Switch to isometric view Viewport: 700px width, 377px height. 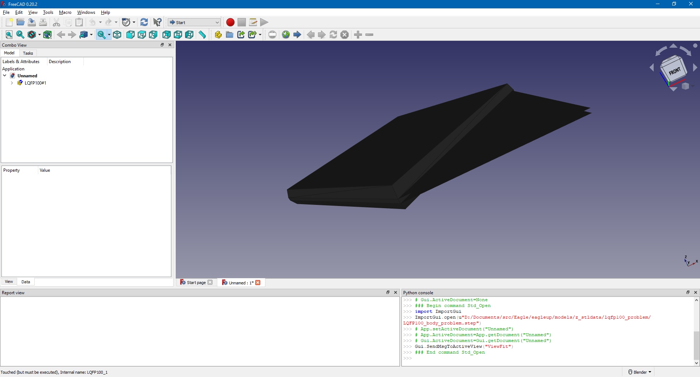117,35
